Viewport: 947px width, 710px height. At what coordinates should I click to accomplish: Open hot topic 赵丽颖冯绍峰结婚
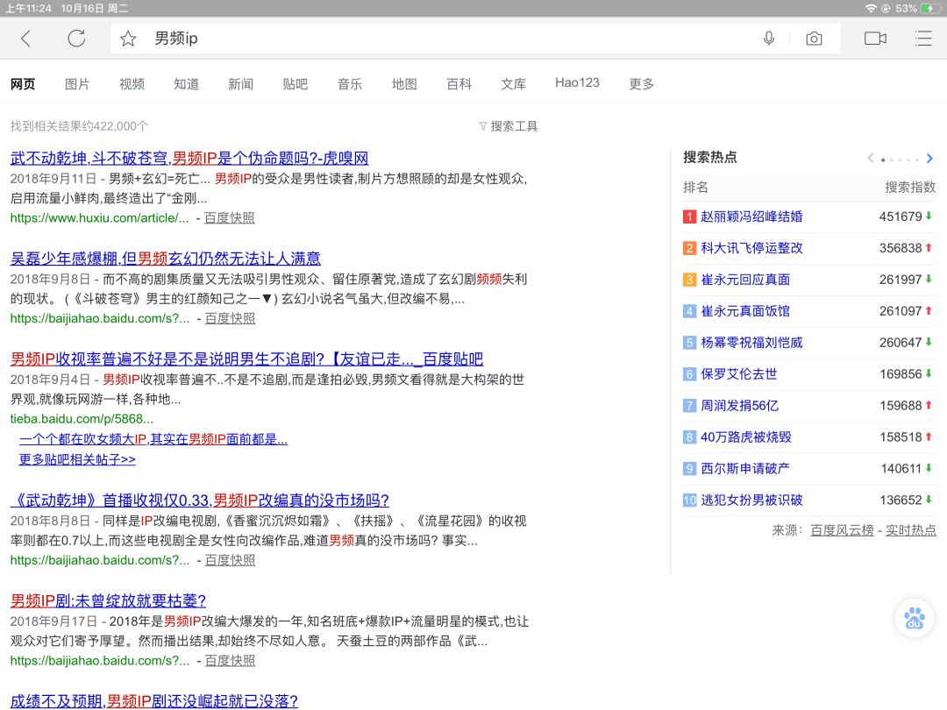point(751,217)
